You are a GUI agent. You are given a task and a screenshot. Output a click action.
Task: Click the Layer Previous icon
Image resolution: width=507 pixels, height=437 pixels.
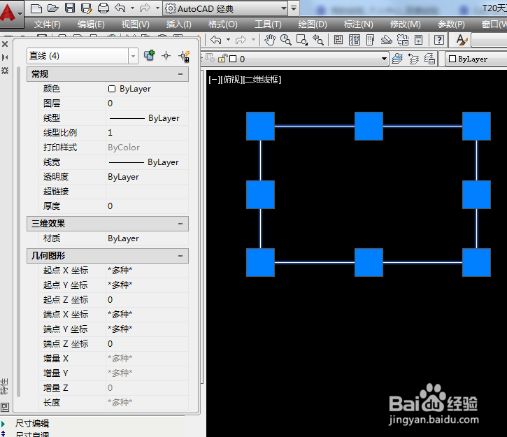coord(413,59)
